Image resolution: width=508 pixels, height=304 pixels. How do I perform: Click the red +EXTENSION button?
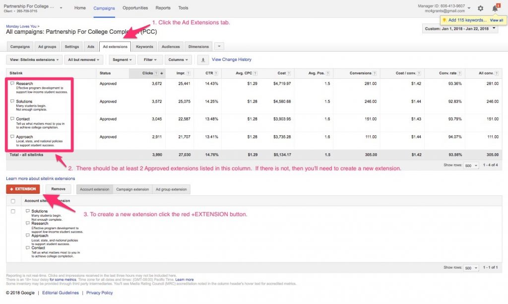(x=23, y=189)
